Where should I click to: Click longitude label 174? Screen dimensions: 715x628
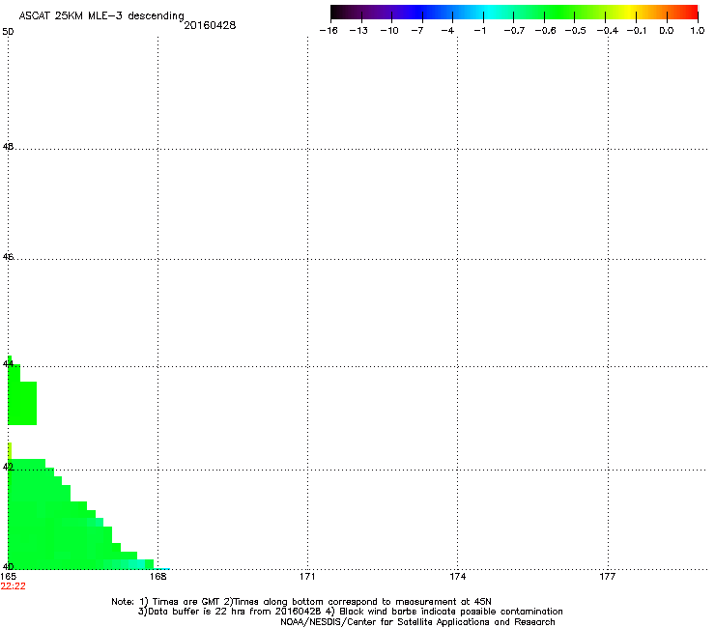[x=457, y=577]
